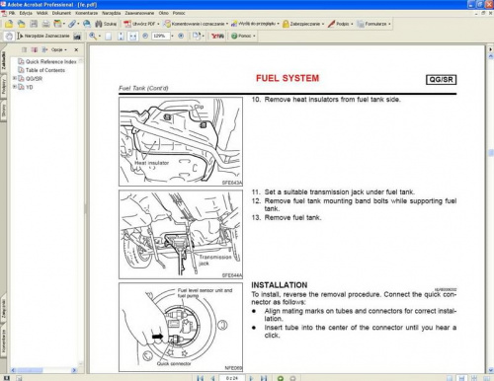Expand the QG/SR bookmark tree node
The width and height of the screenshot is (494, 381).
[x=15, y=78]
